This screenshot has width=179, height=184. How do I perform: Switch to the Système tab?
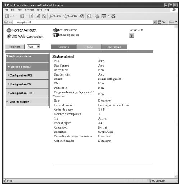click(64, 47)
